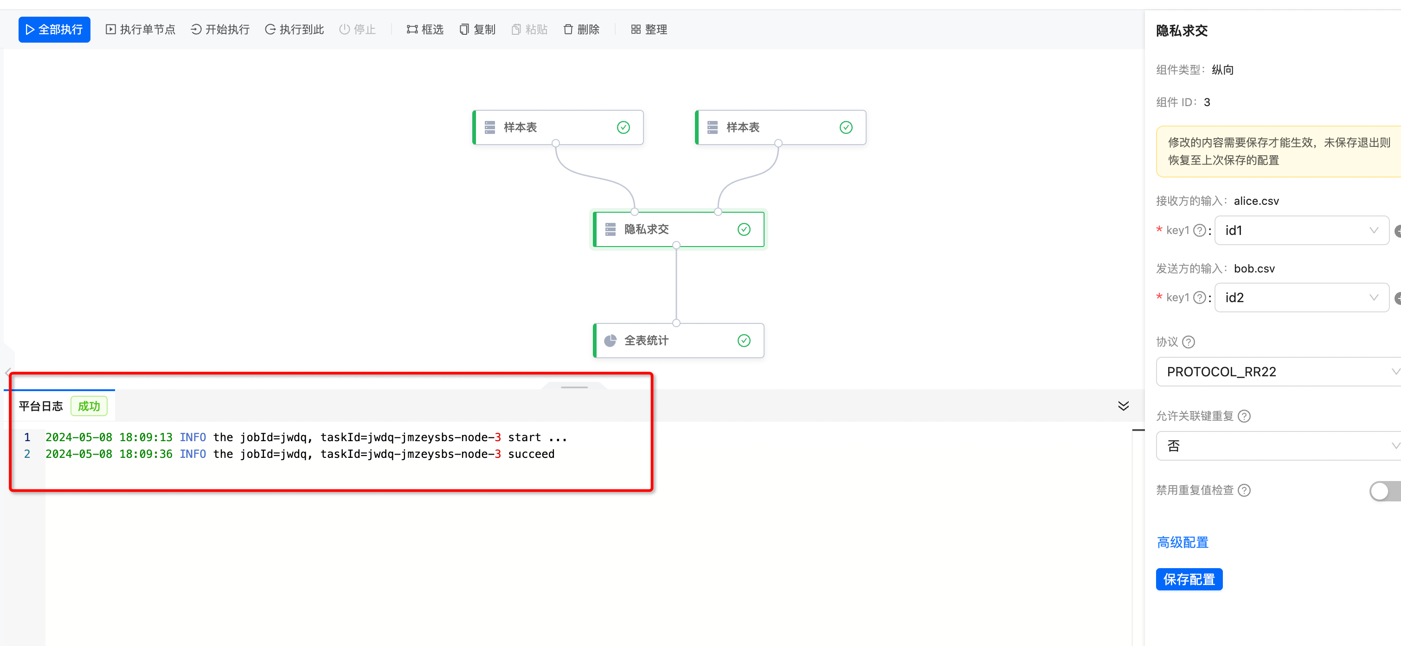Click 保存配置 save button
The width and height of the screenshot is (1401, 646).
(x=1189, y=580)
